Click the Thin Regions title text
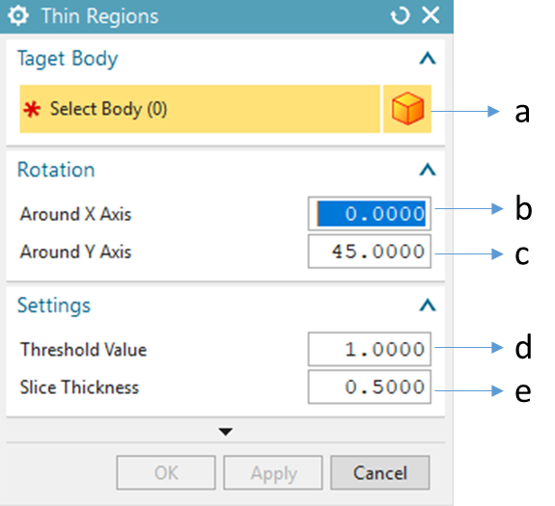The image size is (555, 506). click(x=100, y=16)
